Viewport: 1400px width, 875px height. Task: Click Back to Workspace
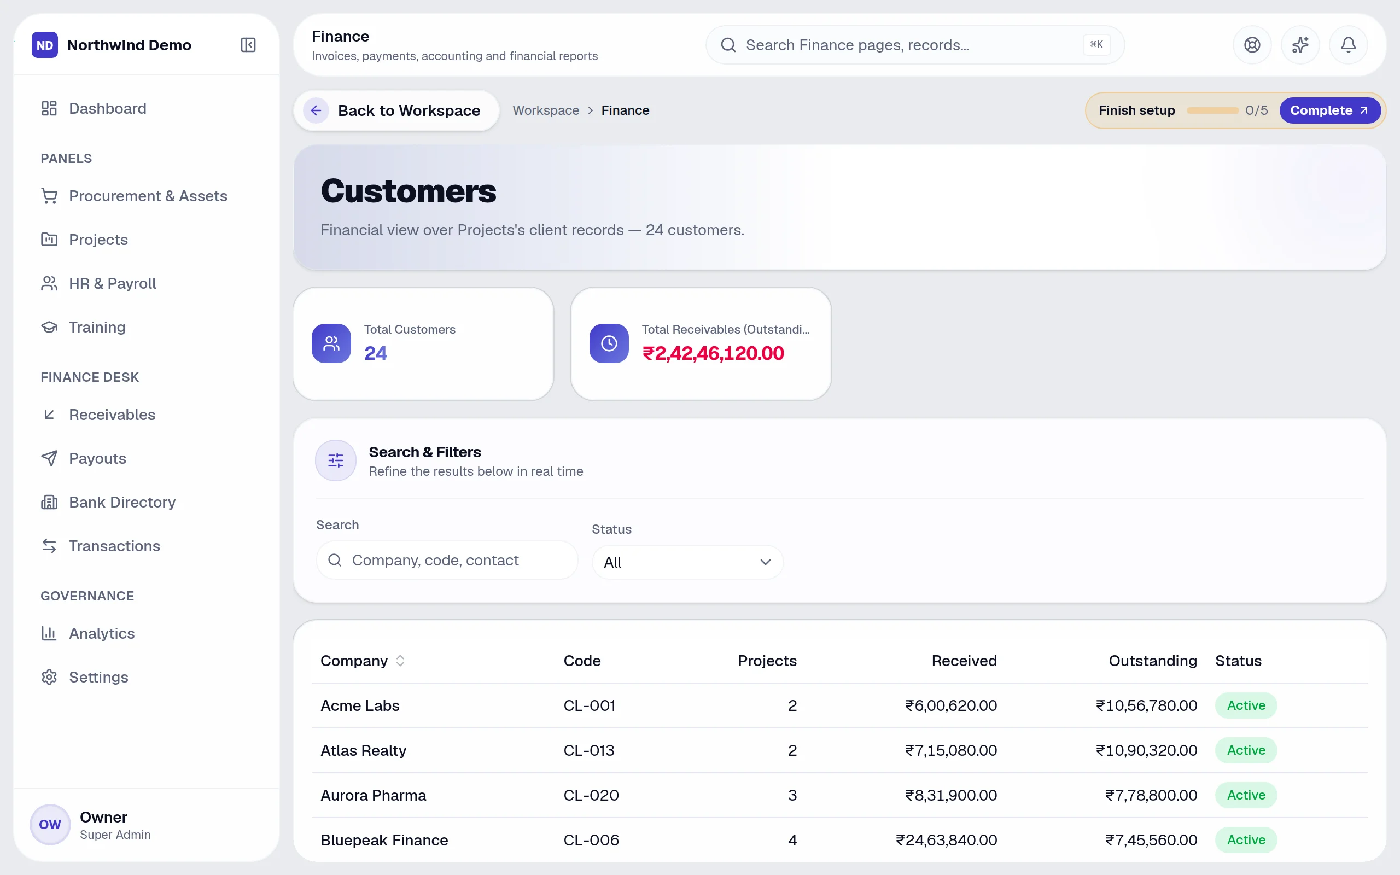pyautogui.click(x=396, y=110)
